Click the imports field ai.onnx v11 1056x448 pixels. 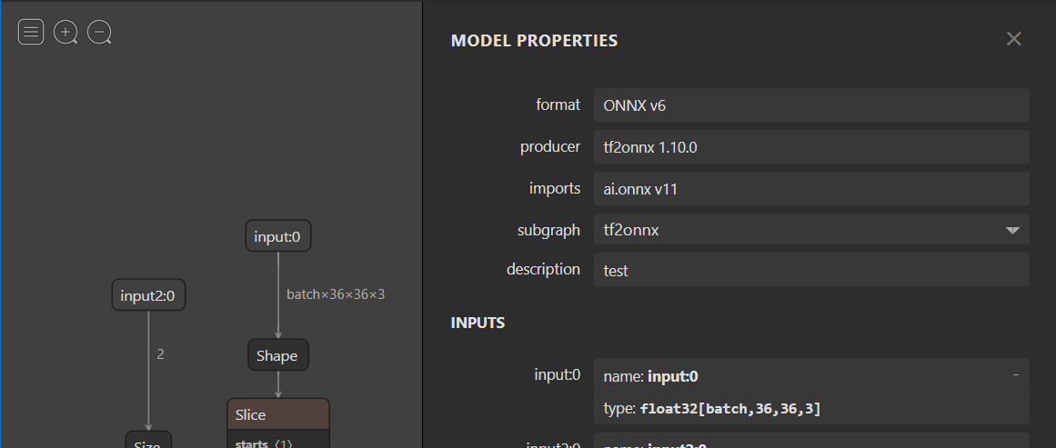pos(810,189)
